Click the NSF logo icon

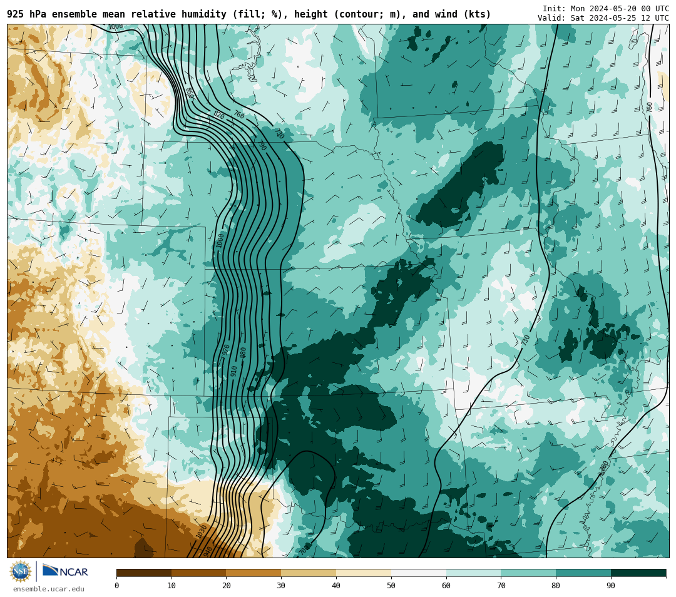tap(20, 571)
